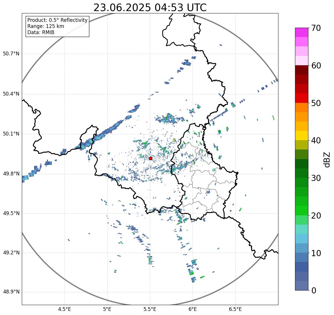334x315 pixels.
Task: Click the colorbar tick label 0
Action: (x=314, y=291)
